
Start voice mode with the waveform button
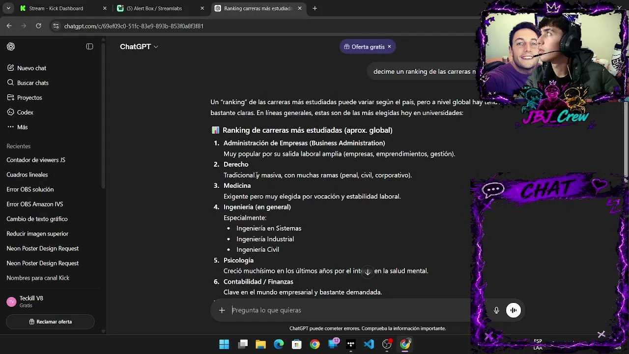tap(514, 310)
